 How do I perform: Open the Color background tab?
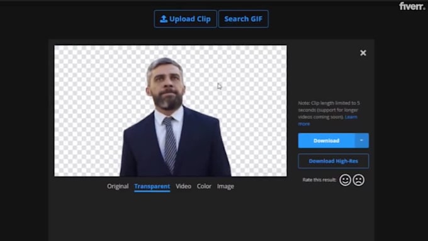click(204, 186)
